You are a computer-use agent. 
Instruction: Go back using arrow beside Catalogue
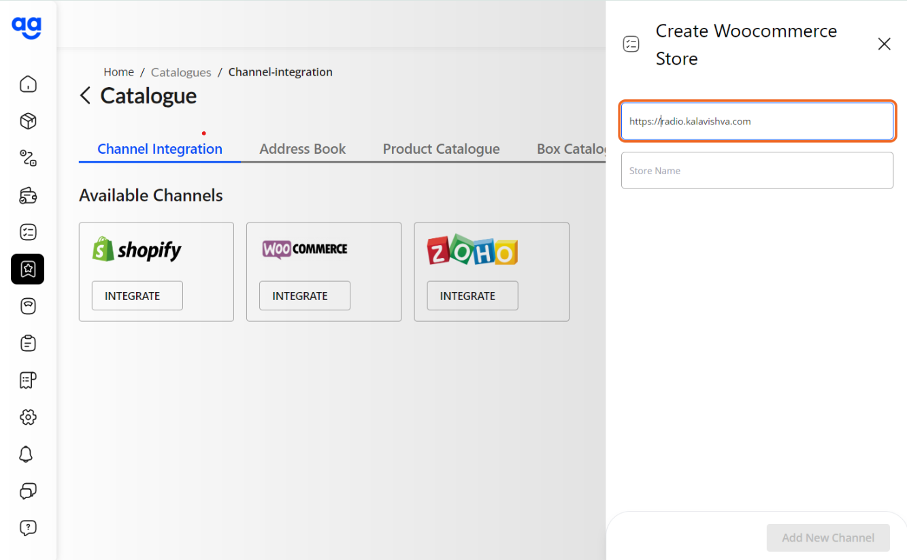85,96
